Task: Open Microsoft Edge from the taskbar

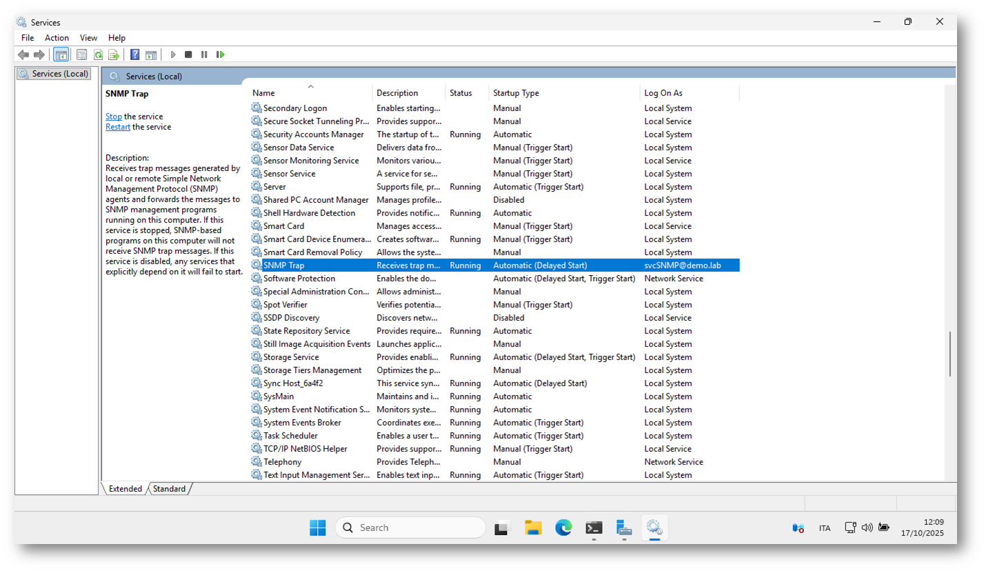Action: (563, 528)
